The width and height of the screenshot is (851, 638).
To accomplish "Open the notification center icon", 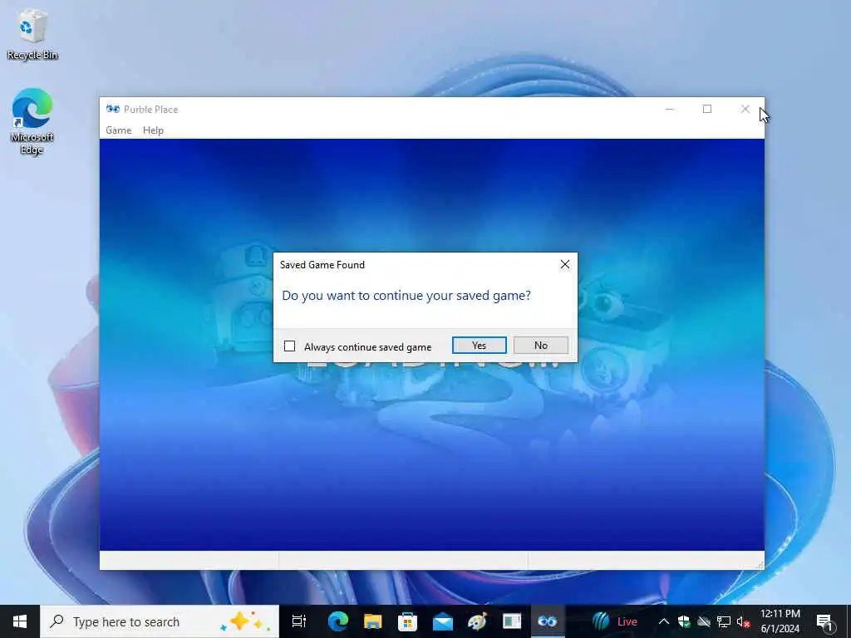I will point(824,622).
